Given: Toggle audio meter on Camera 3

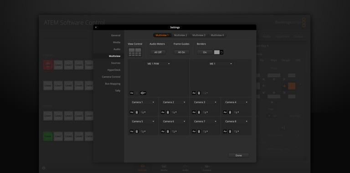Looking at the screenshot, I should (x=199, y=112).
